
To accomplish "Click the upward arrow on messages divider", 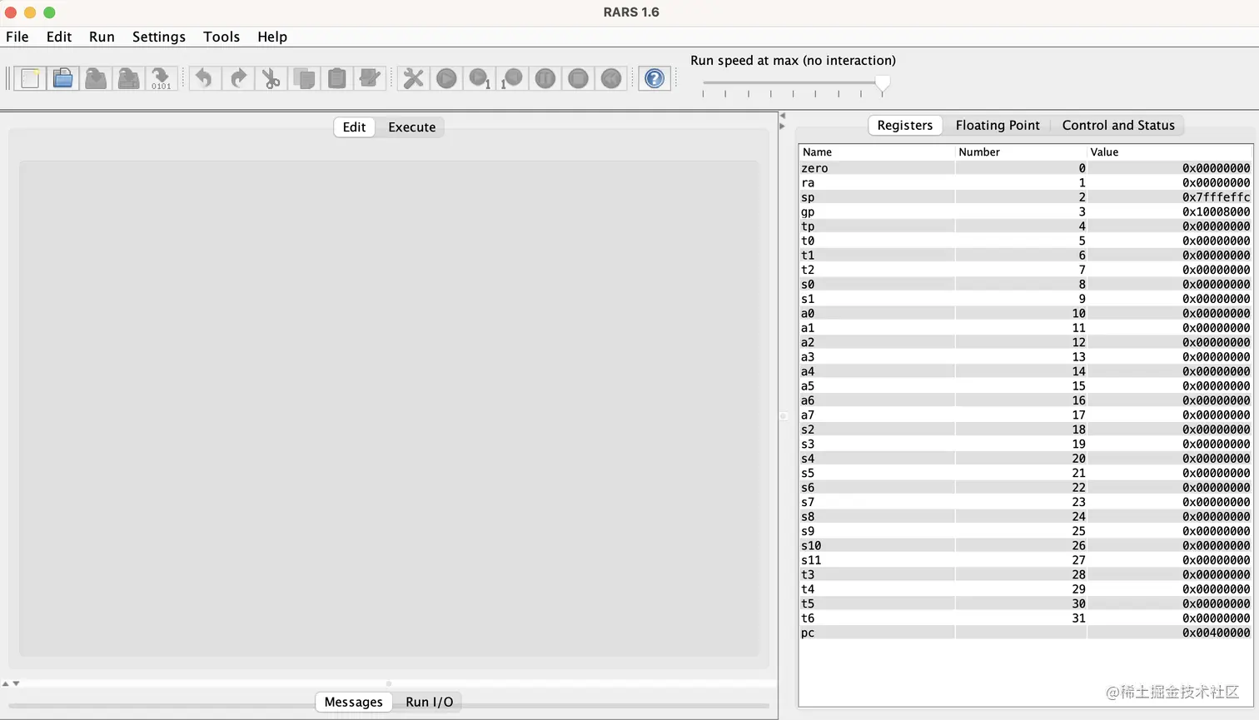I will (6, 683).
